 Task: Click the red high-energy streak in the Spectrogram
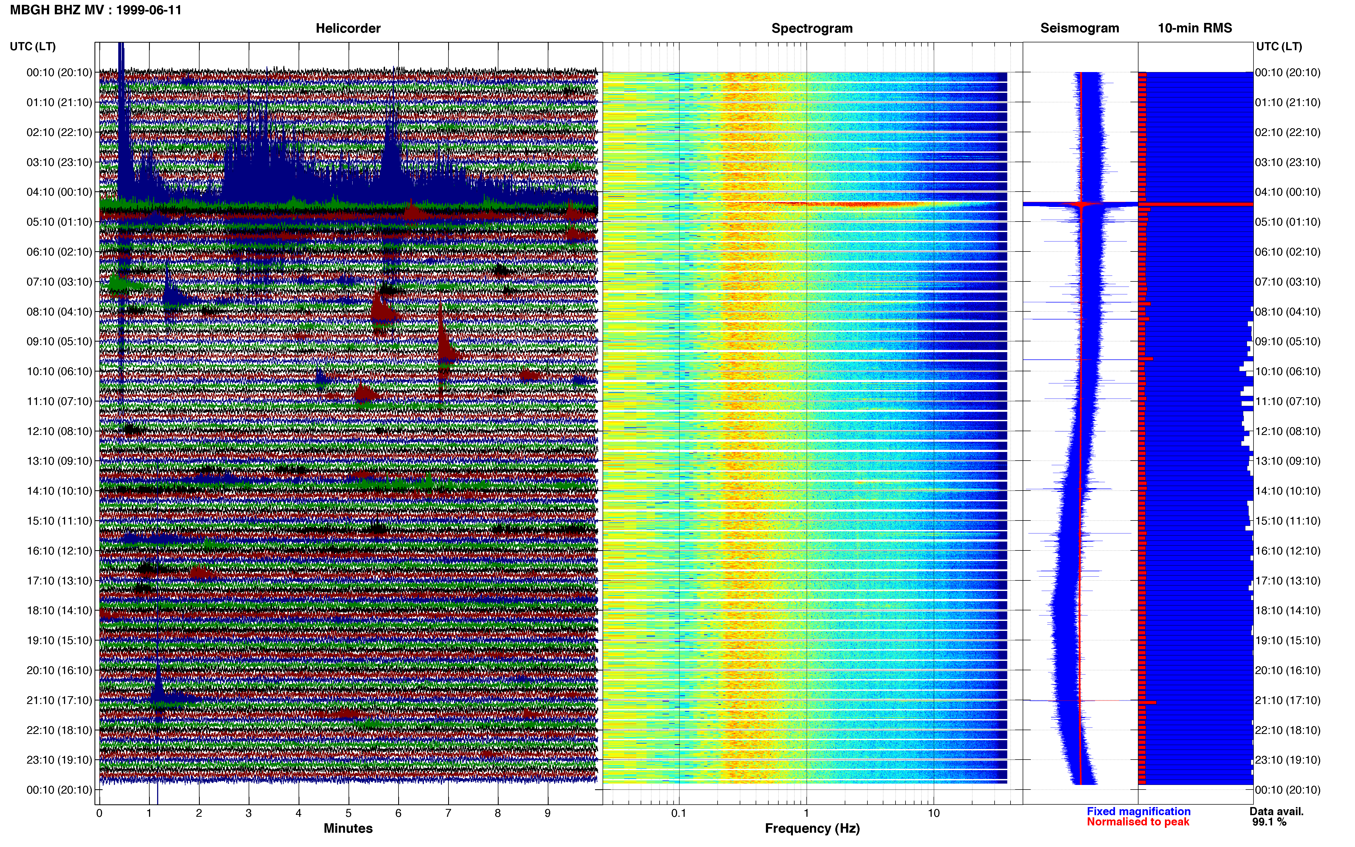tap(852, 204)
